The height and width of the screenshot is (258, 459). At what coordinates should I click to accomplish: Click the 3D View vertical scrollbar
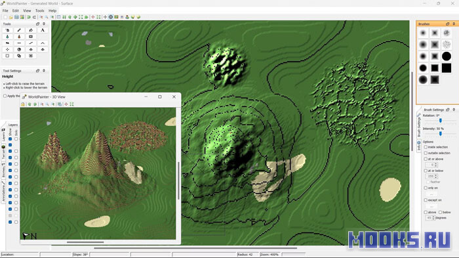click(178, 181)
